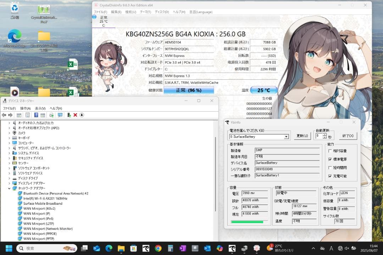Open Calculator from the taskbar
Screen dimensions: 383x255
point(170,248)
